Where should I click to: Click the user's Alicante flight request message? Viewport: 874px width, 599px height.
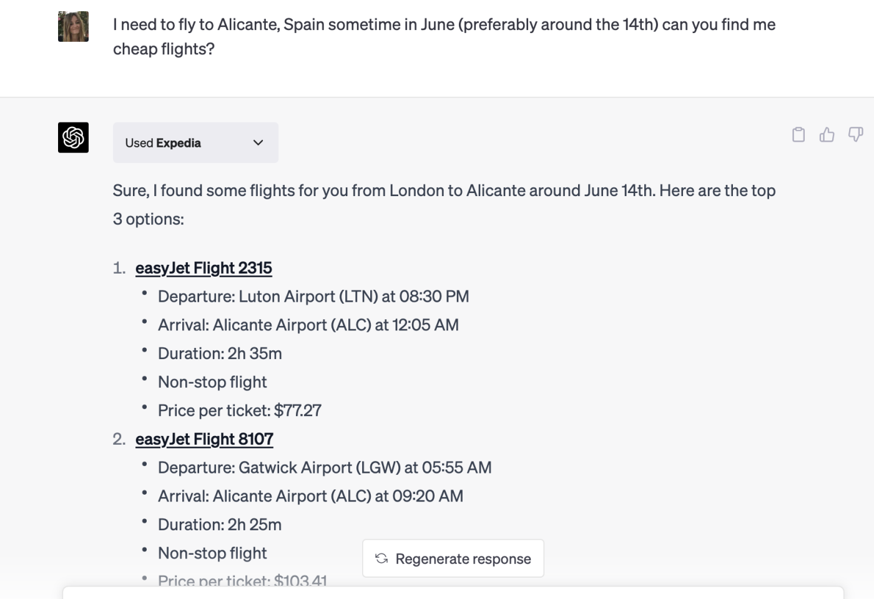coord(444,37)
